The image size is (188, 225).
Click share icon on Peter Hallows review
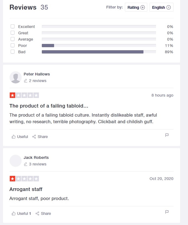pos(34,137)
